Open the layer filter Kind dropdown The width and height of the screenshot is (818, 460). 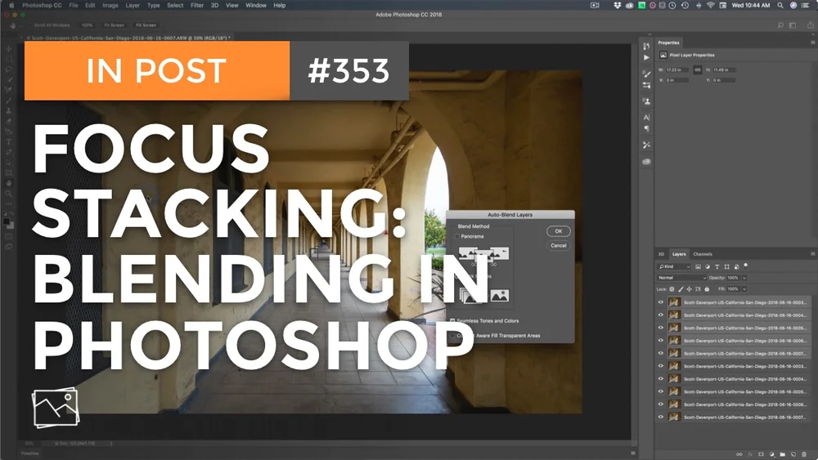click(673, 266)
